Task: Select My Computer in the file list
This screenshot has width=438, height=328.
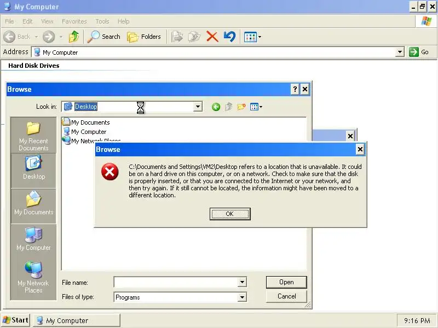Action: 84,132
